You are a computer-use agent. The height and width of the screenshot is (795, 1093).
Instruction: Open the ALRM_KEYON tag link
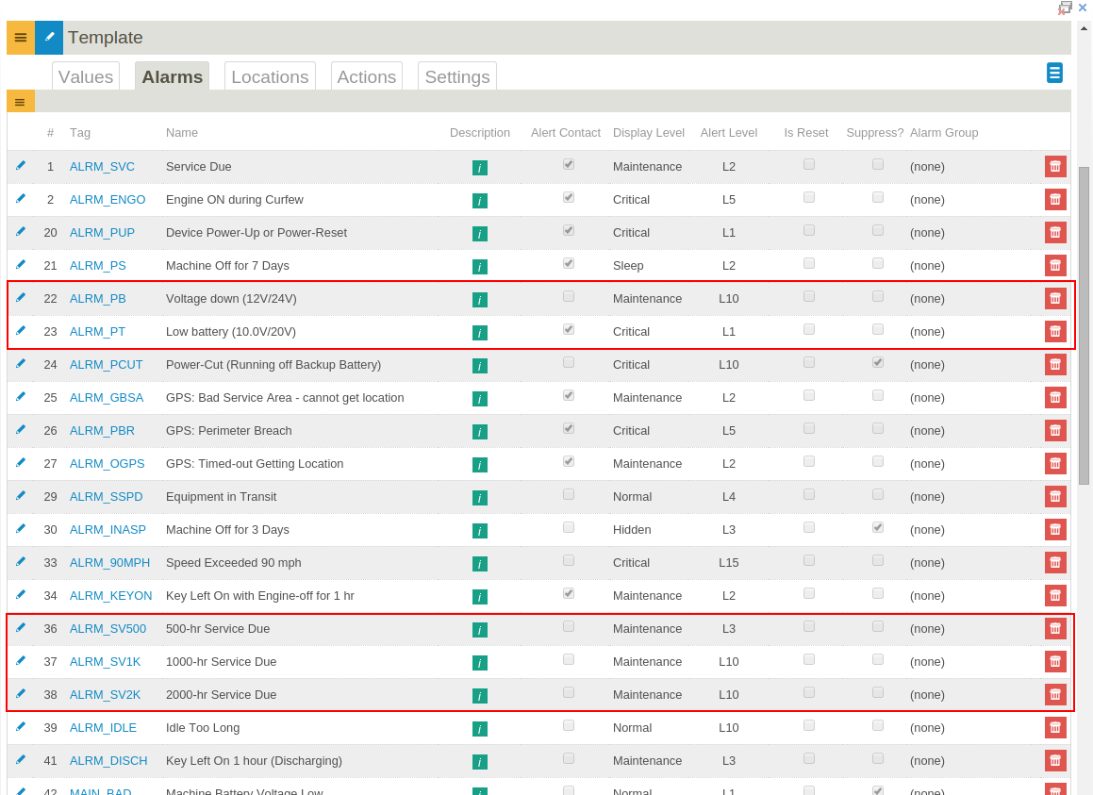111,596
